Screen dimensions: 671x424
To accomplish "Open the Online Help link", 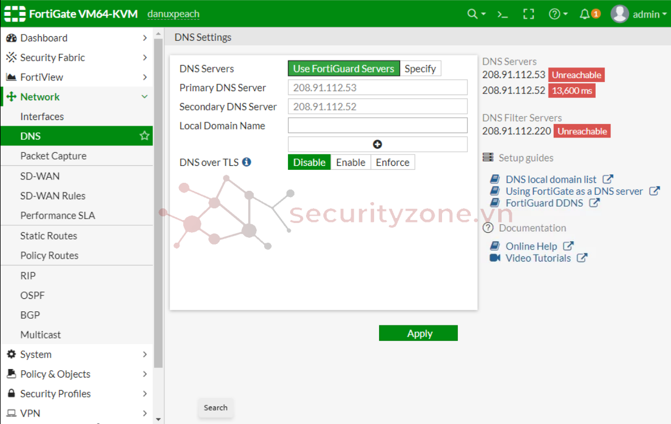I will (532, 247).
